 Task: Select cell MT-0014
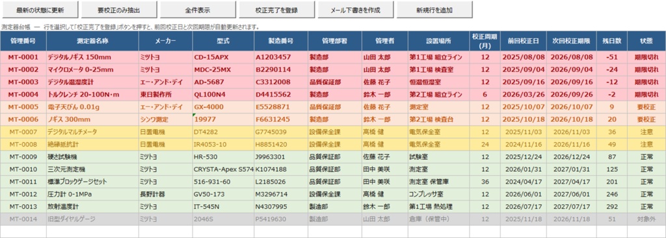23,219
